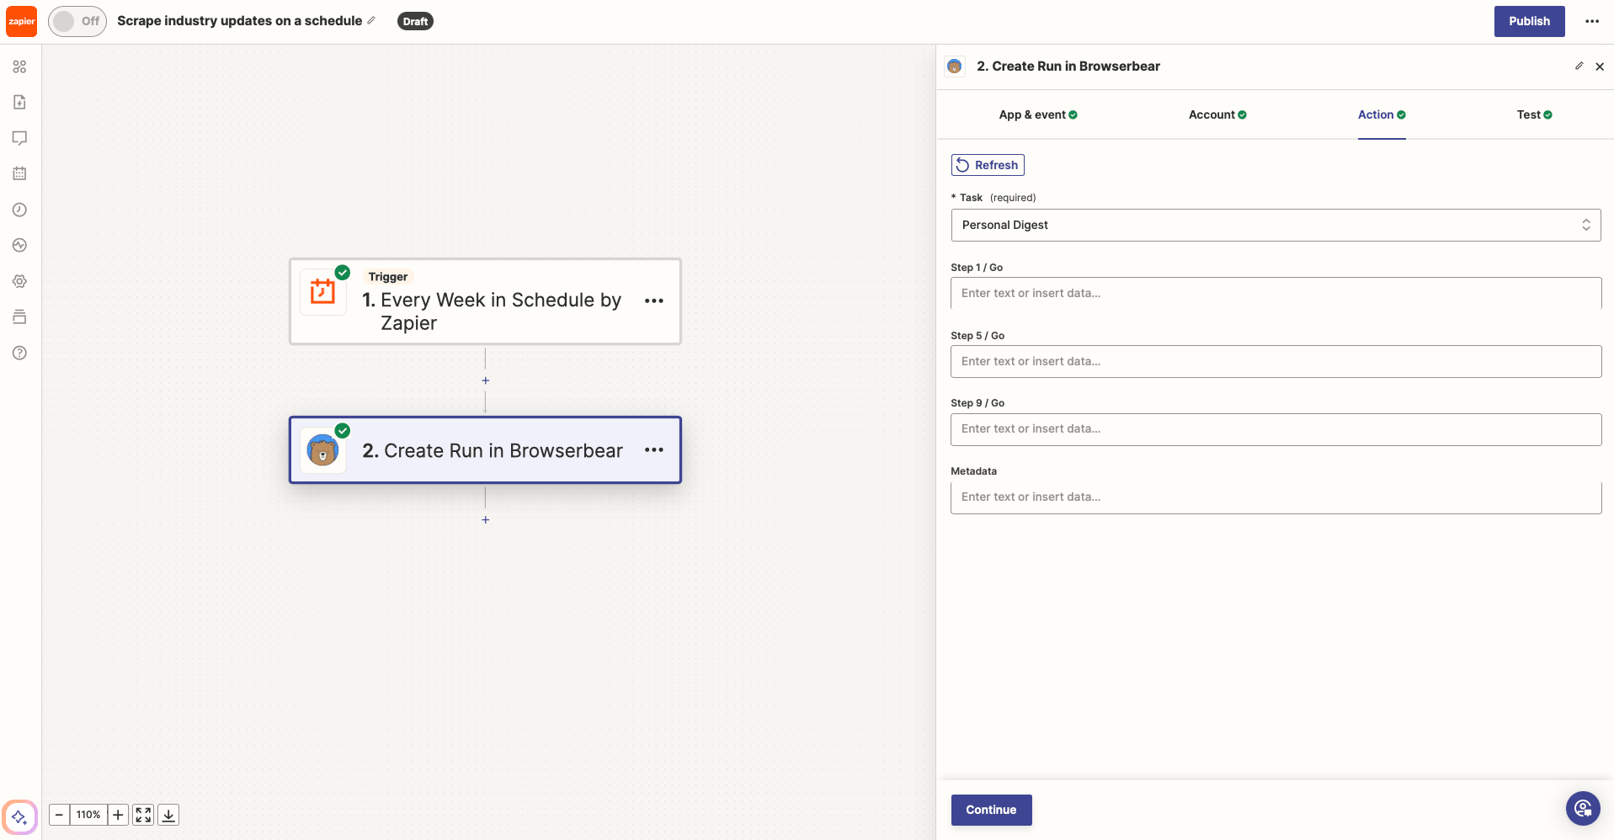Screen dimensions: 1614x840
Task: Open the calendar icon in sidebar
Action: tap(19, 173)
